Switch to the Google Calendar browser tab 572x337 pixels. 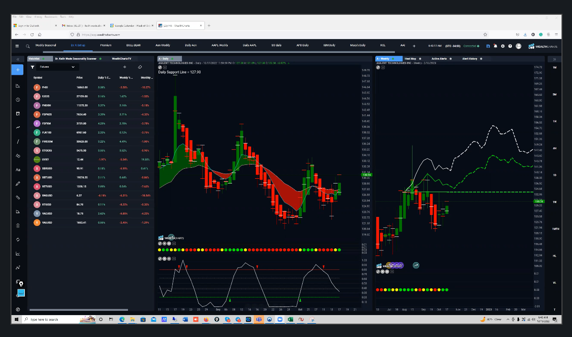pyautogui.click(x=131, y=26)
